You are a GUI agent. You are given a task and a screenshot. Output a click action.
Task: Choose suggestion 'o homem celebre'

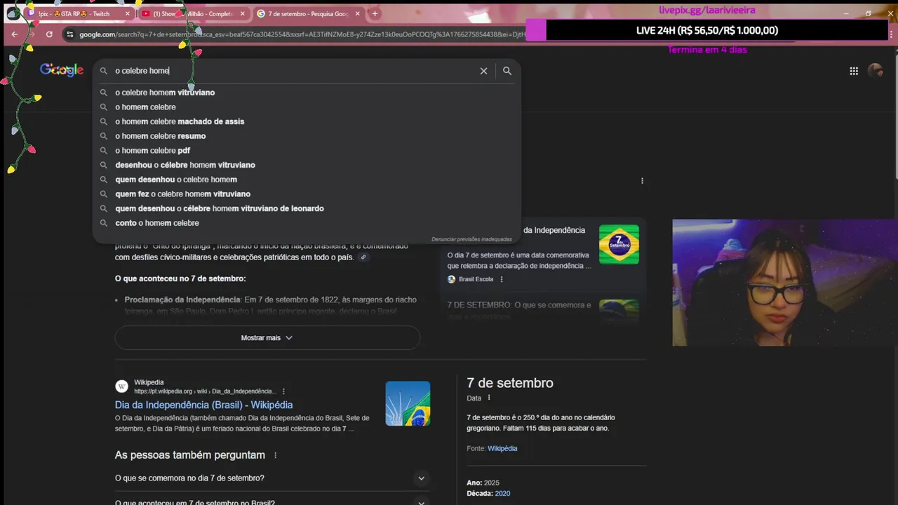[145, 107]
